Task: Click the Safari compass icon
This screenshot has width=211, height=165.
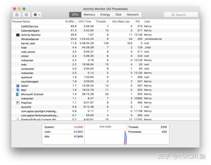Action: 18,86
